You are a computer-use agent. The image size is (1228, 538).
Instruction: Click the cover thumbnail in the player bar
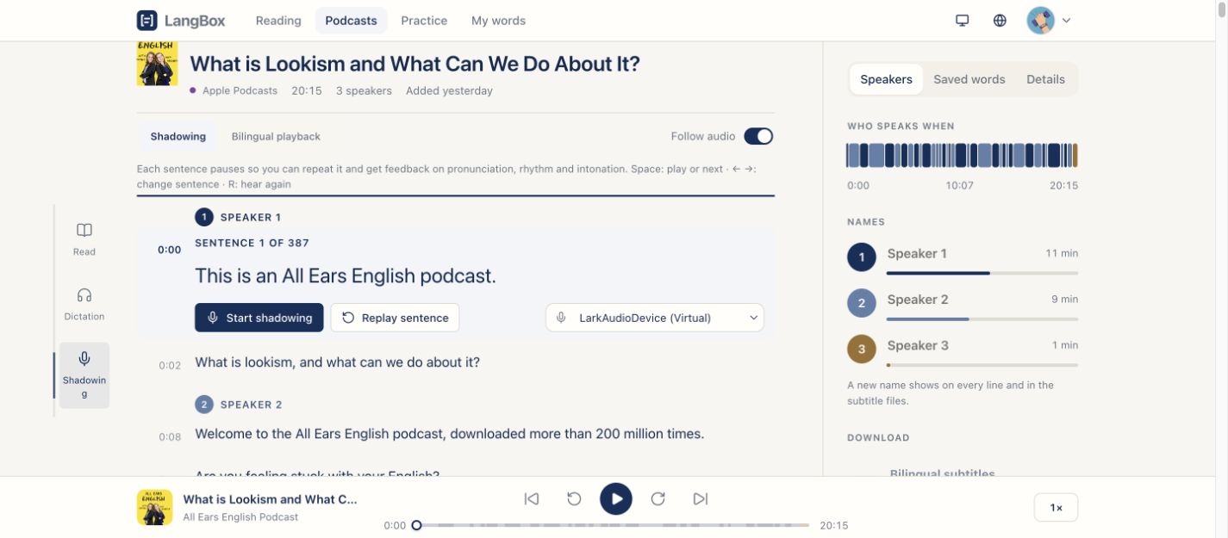pyautogui.click(x=155, y=508)
